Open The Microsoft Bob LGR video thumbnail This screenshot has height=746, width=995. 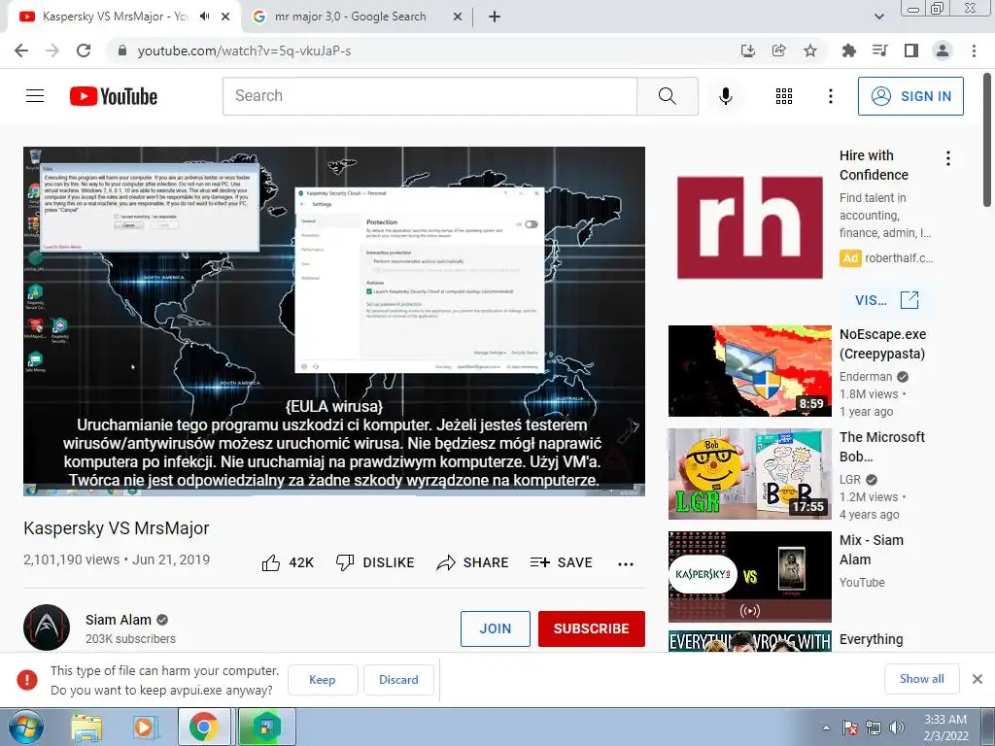click(749, 474)
